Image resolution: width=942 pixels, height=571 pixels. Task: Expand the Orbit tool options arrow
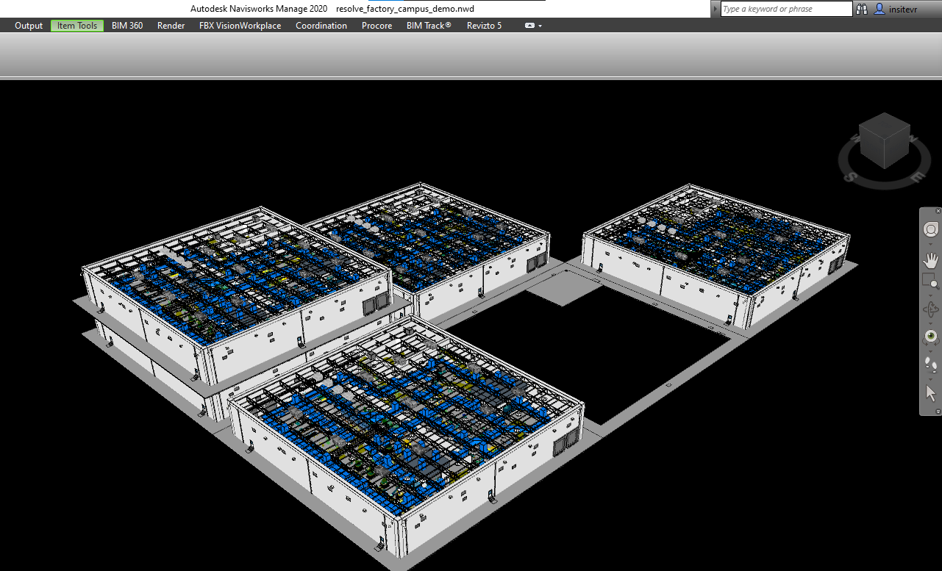tap(931, 323)
